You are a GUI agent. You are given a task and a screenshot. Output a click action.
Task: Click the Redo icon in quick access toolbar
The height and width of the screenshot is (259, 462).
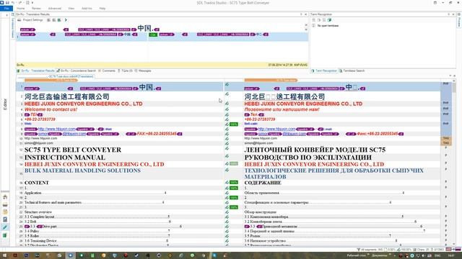point(20,3)
